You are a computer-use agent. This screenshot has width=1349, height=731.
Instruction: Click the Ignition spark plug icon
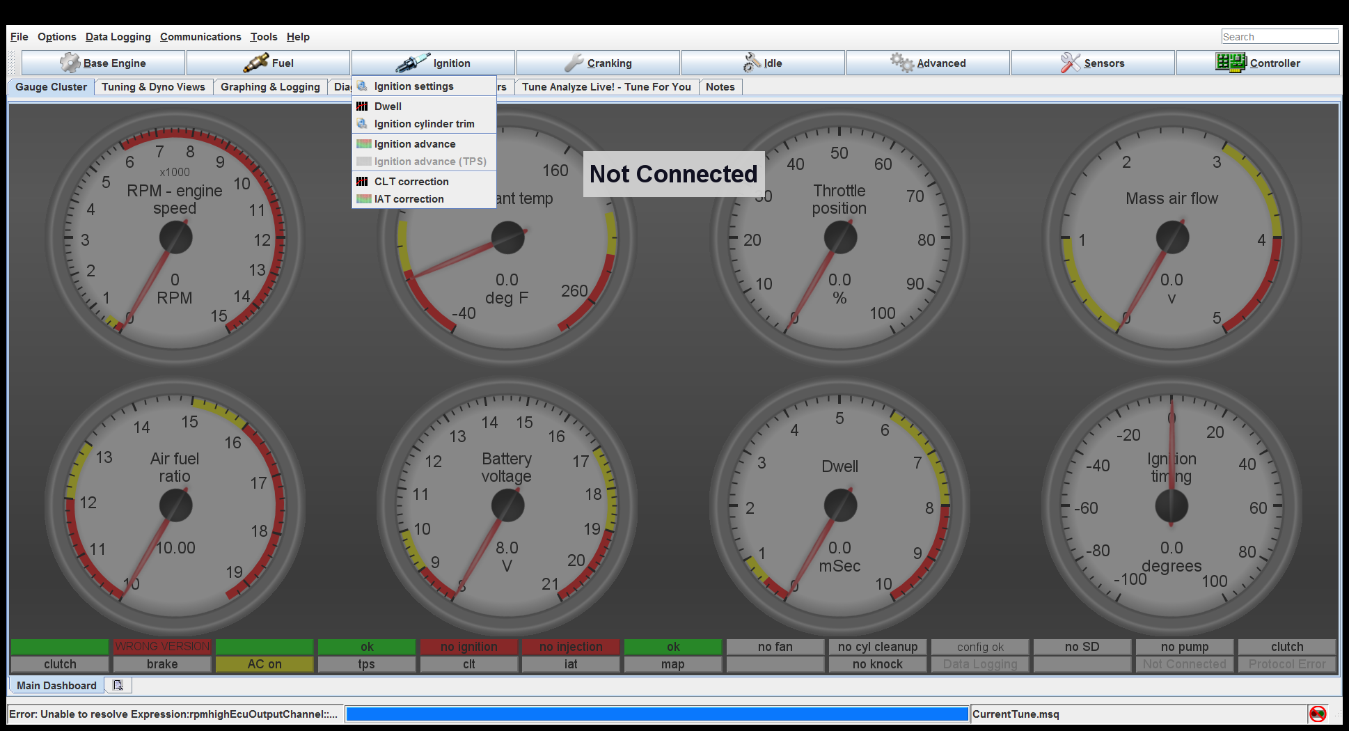[413, 63]
